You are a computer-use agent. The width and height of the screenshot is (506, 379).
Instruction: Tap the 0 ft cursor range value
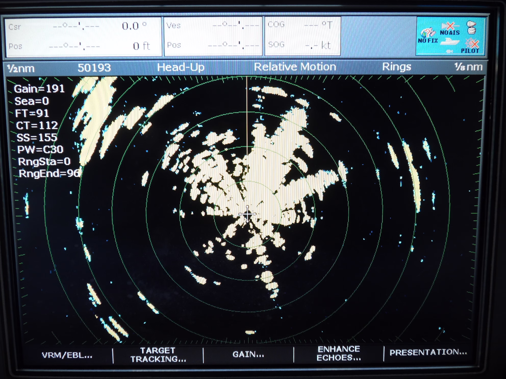(141, 46)
